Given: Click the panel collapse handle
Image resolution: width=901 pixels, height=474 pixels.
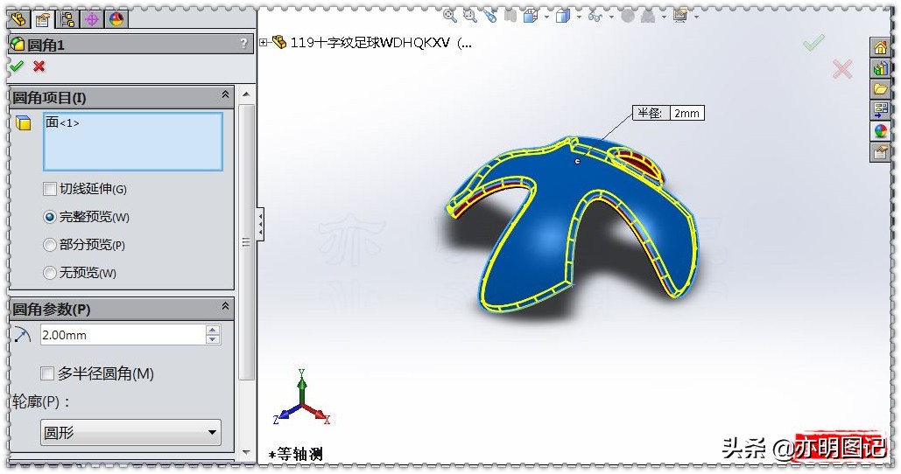Looking at the screenshot, I should tap(260, 224).
